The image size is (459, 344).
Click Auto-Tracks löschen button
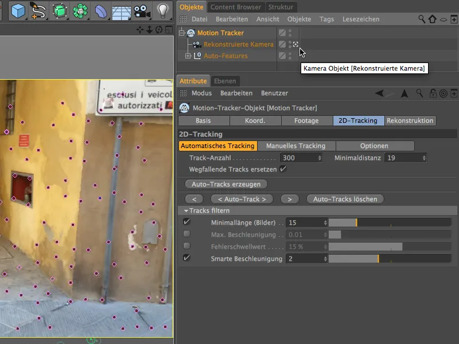point(345,199)
